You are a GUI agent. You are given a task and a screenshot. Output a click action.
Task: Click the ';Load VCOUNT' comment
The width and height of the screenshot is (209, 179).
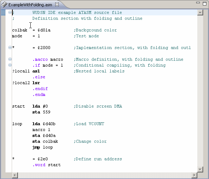[89, 124]
